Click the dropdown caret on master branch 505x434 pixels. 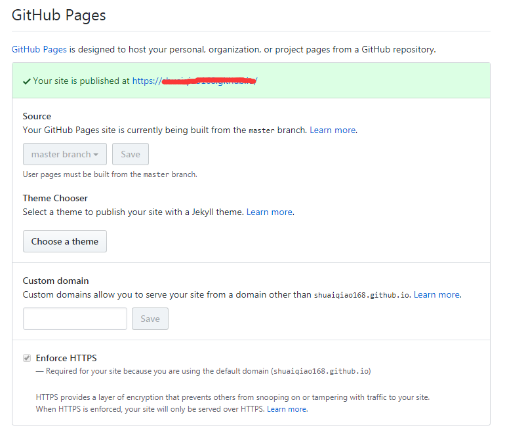96,155
